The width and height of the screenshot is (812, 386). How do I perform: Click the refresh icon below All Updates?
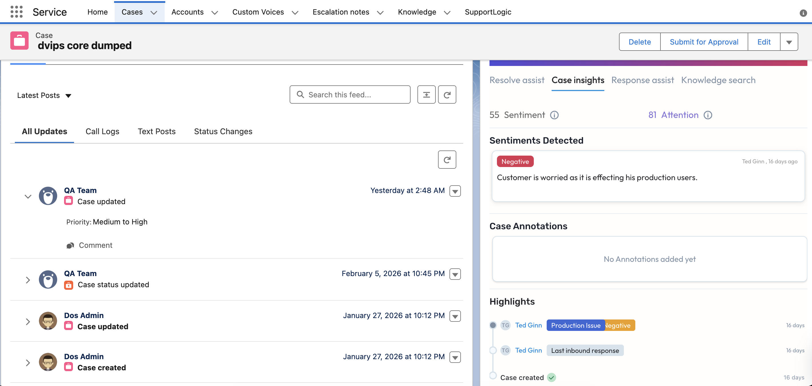click(x=447, y=160)
